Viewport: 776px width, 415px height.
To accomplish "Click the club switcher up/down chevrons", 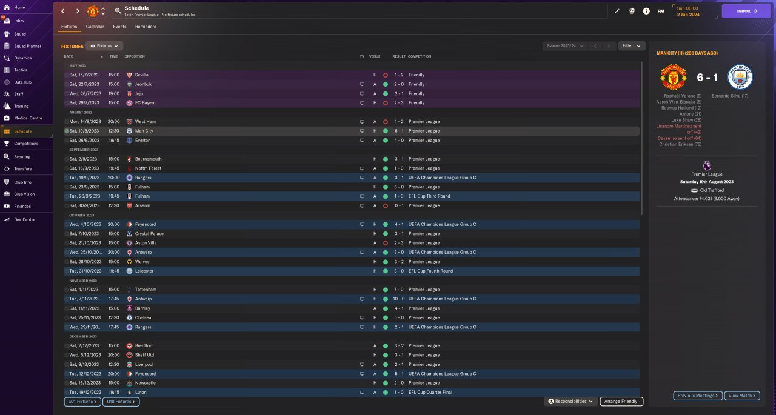I will pos(103,11).
